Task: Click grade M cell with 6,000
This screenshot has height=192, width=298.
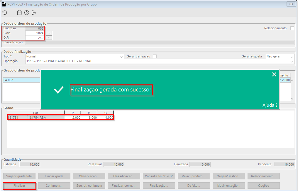Action: click(89, 118)
